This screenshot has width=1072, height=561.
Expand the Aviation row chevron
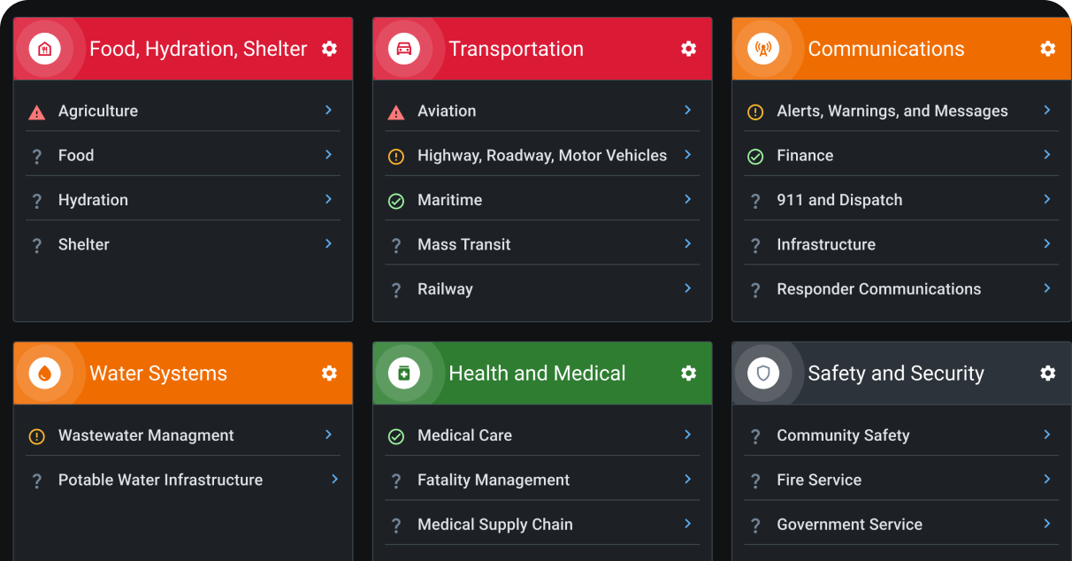pyautogui.click(x=687, y=110)
